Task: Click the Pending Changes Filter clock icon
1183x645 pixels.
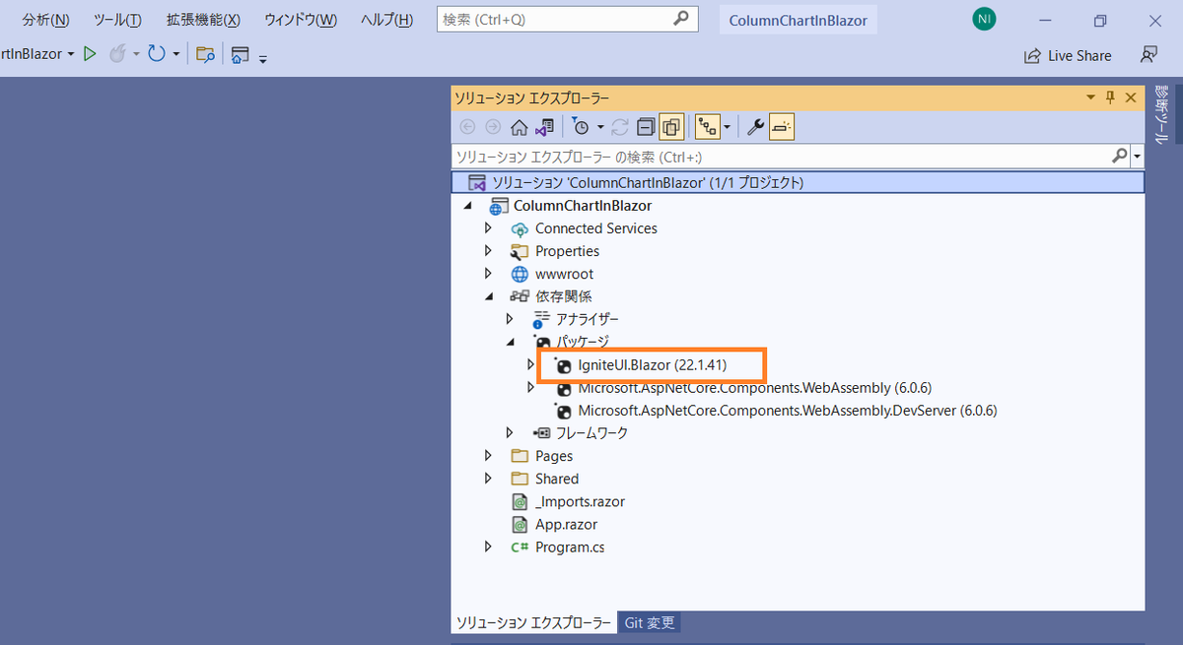Action: pyautogui.click(x=581, y=126)
